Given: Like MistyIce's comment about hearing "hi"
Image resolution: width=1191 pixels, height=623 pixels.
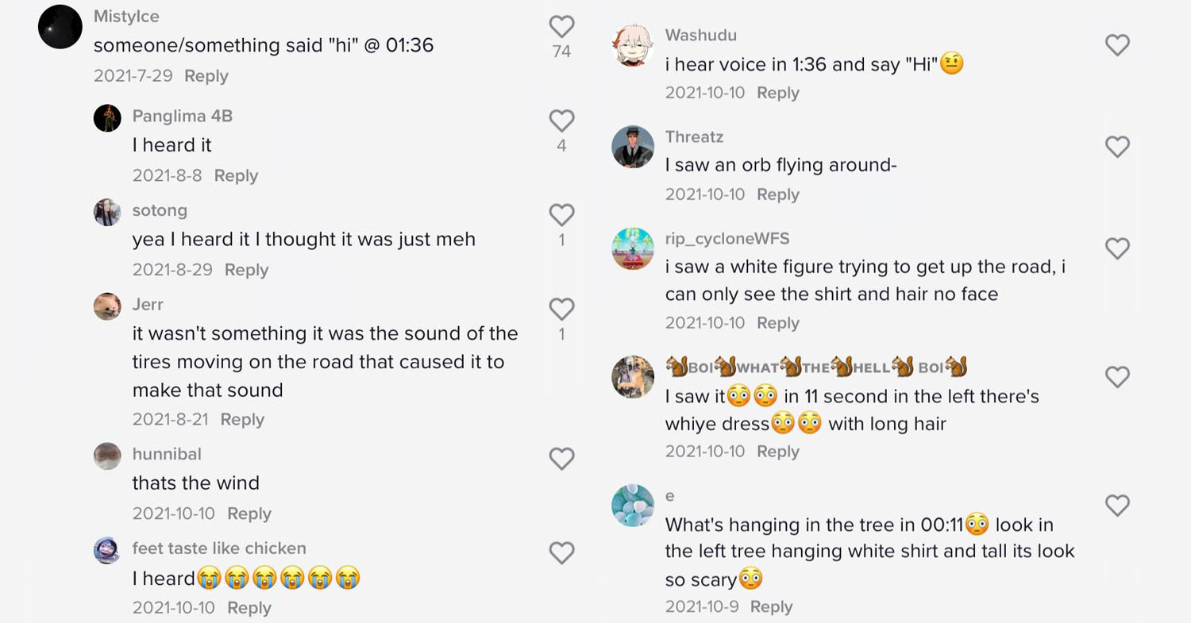Looking at the screenshot, I should pyautogui.click(x=561, y=28).
